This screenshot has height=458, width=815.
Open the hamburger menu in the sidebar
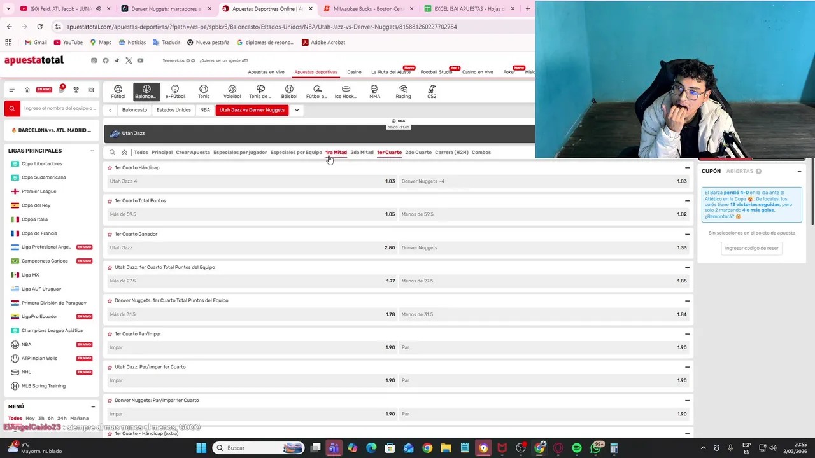[11, 90]
